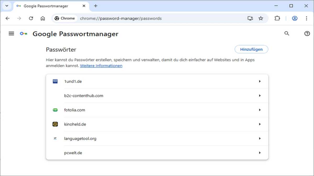Open the fotolia.com password entry
This screenshot has width=314, height=176.
pos(157,110)
